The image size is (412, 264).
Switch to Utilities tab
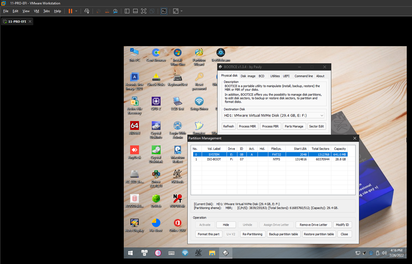275,76
